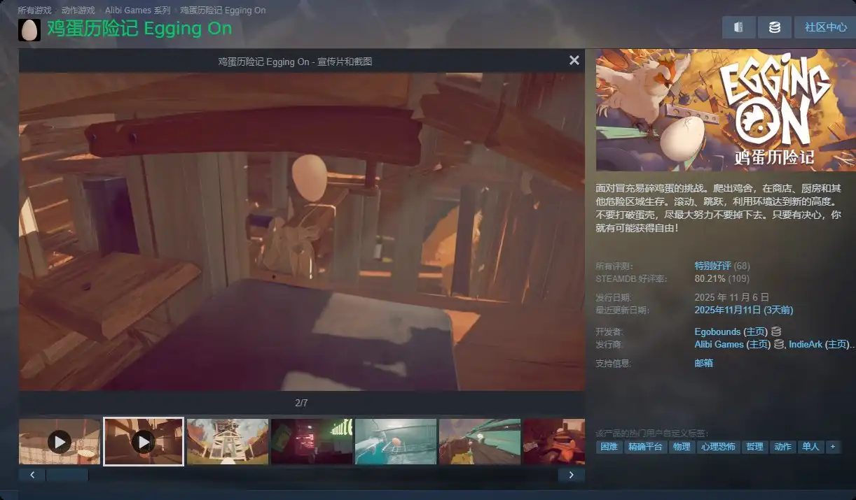Select the 哲理 tag
Viewport: 856px width, 500px height.
pos(754,446)
